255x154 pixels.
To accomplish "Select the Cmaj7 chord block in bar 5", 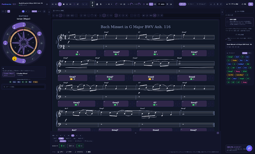I will click(72, 78).
